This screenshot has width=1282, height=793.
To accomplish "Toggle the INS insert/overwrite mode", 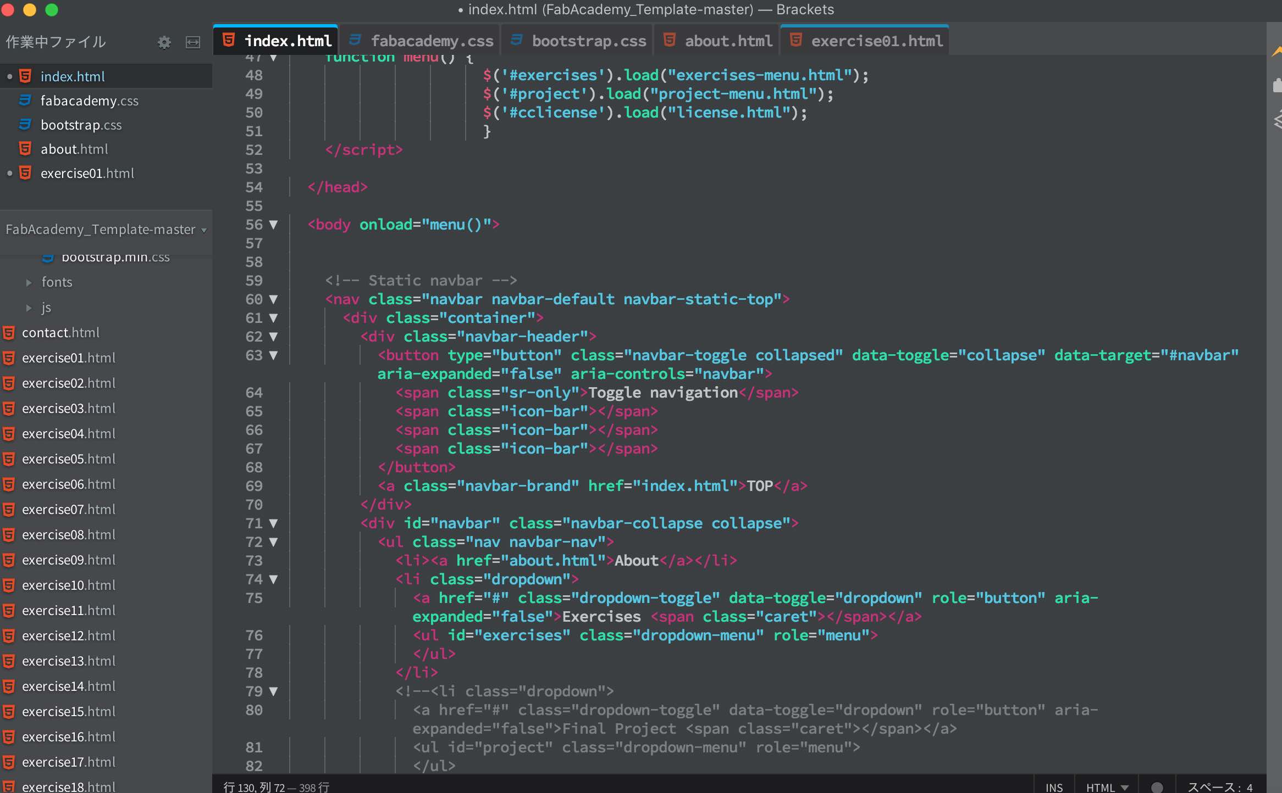I will click(1054, 787).
